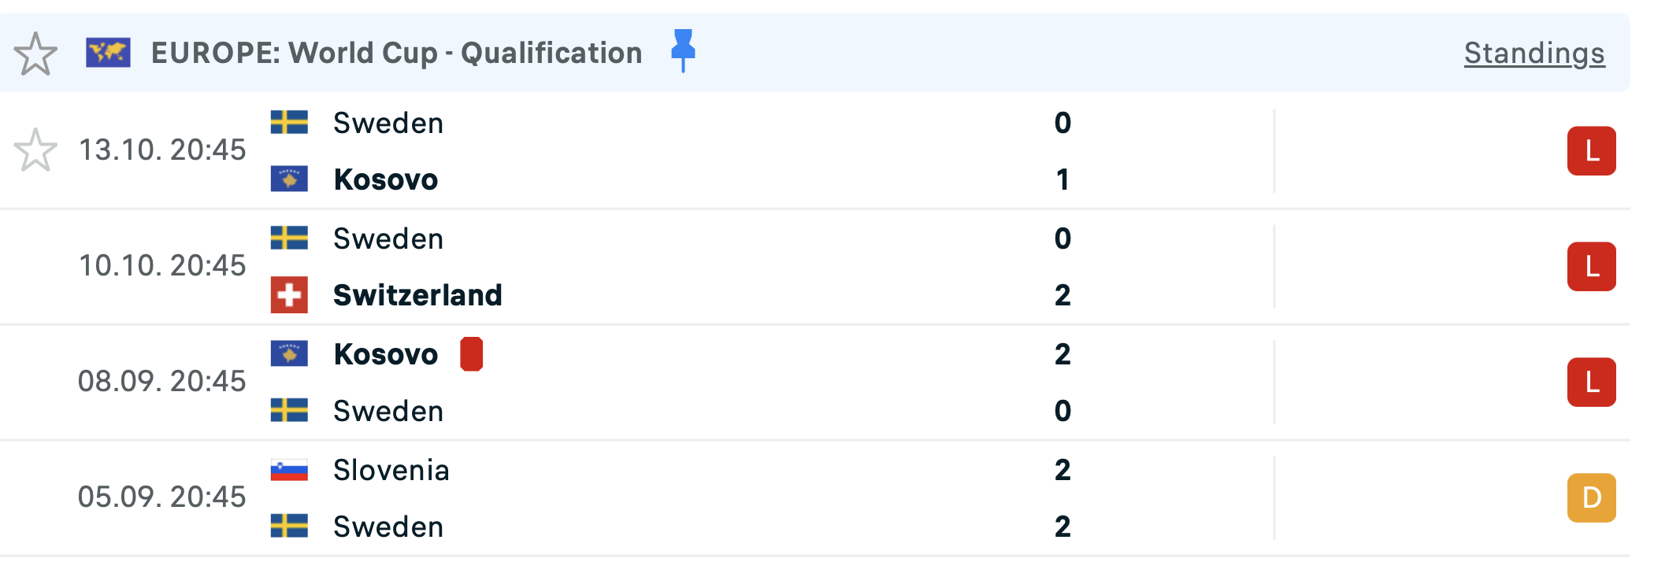Viewport: 1654px width, 573px height.
Task: Click the Kosovo flag in 13.10. match
Action: pyautogui.click(x=289, y=179)
